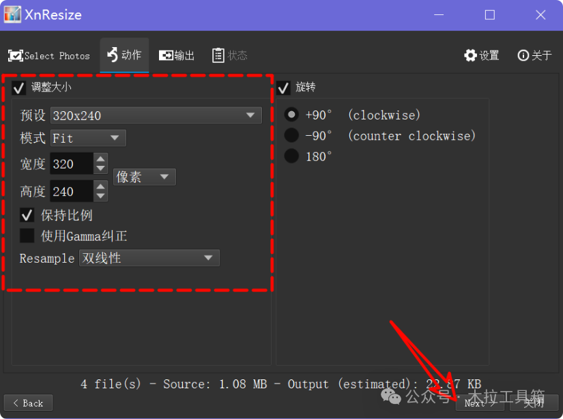
Task: Select the -90° counter clockwise option
Action: [291, 136]
